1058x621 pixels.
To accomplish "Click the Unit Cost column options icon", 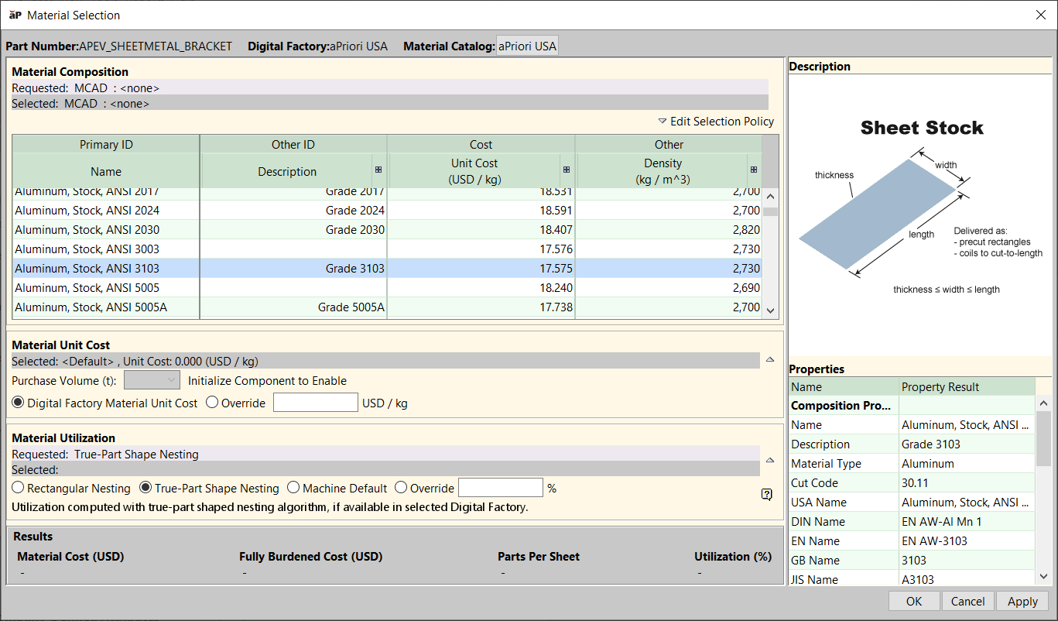I will pos(567,170).
